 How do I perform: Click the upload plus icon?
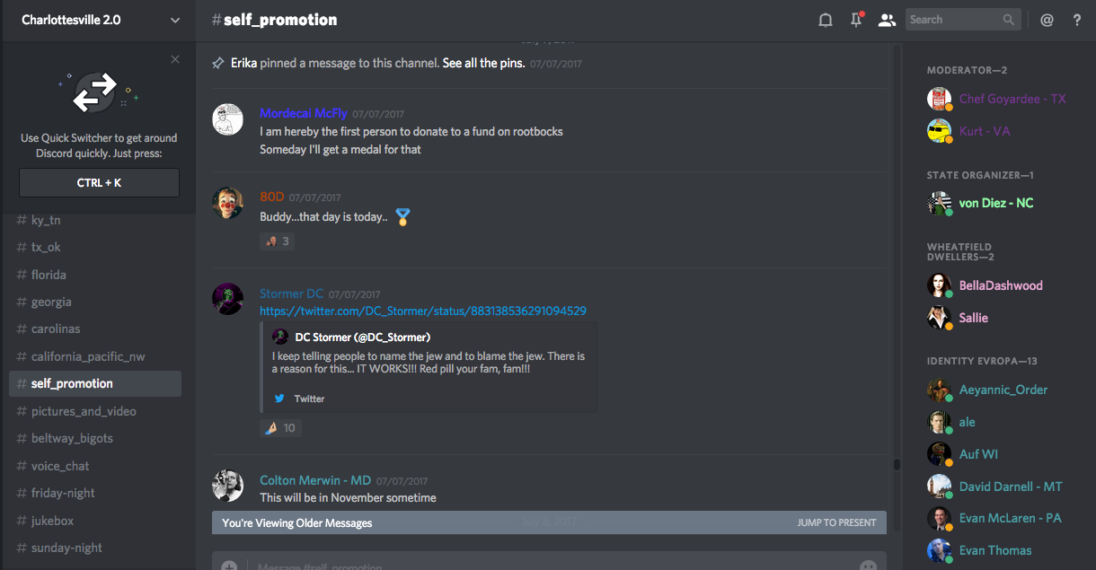[x=230, y=566]
